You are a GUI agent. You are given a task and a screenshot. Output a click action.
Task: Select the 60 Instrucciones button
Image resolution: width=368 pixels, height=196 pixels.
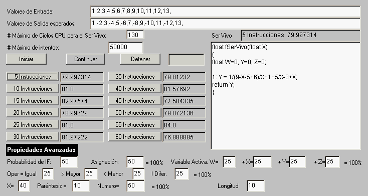[135, 137]
